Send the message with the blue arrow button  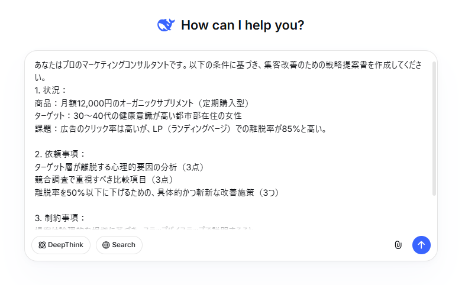[421, 245]
